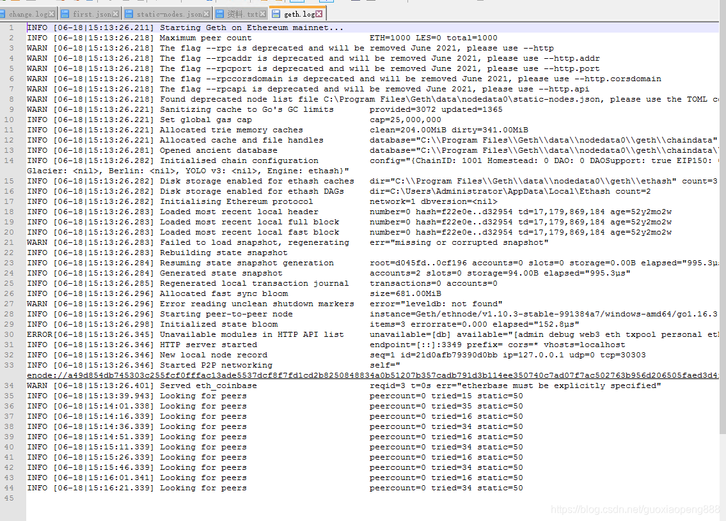
Task: Close the geth.log tab
Action: 319,14
